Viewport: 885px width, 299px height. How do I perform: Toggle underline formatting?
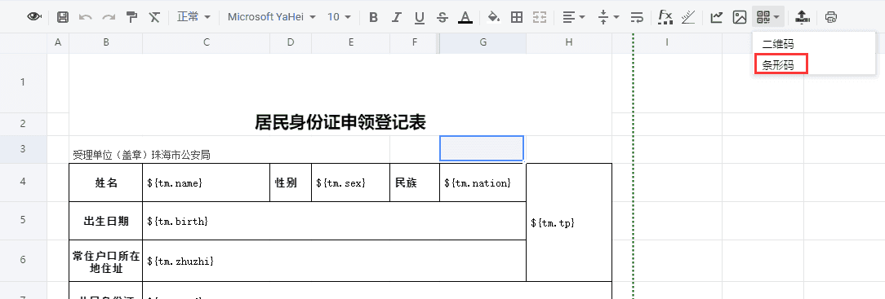point(420,17)
